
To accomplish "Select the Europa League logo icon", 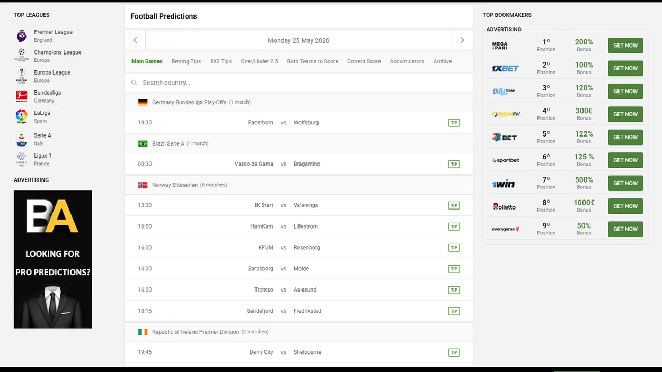I will 21,76.
